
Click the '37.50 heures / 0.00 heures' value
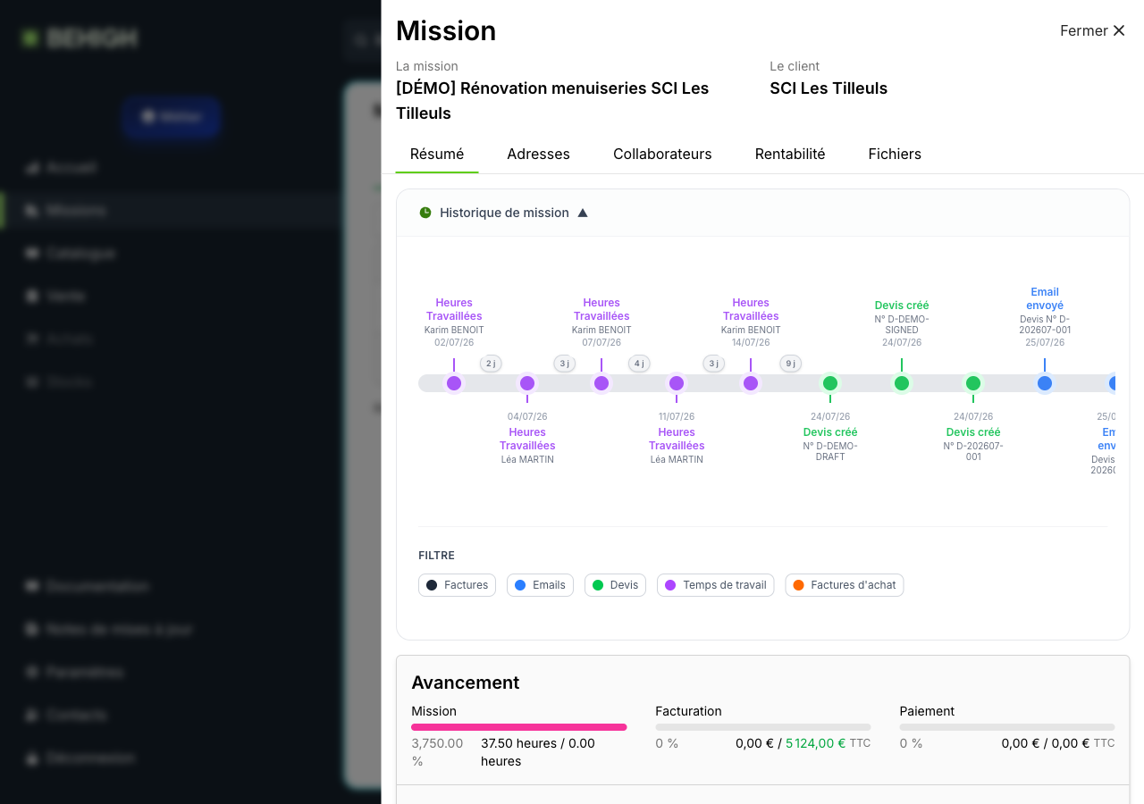[x=538, y=752]
